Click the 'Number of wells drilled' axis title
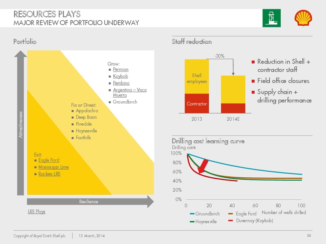Viewport: 326px width, 244px height. coord(284,212)
